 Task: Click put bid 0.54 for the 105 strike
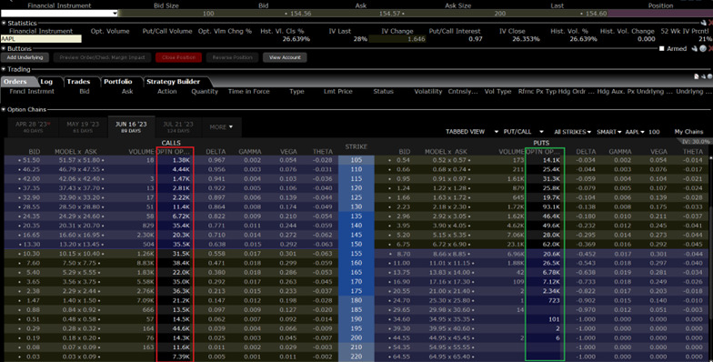pos(403,160)
